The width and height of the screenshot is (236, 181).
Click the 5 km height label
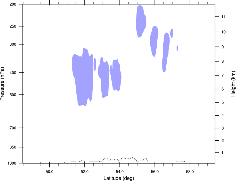pos(222,102)
